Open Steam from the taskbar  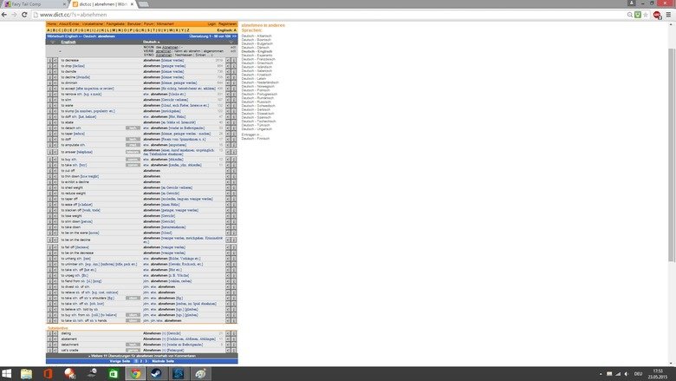(155, 373)
